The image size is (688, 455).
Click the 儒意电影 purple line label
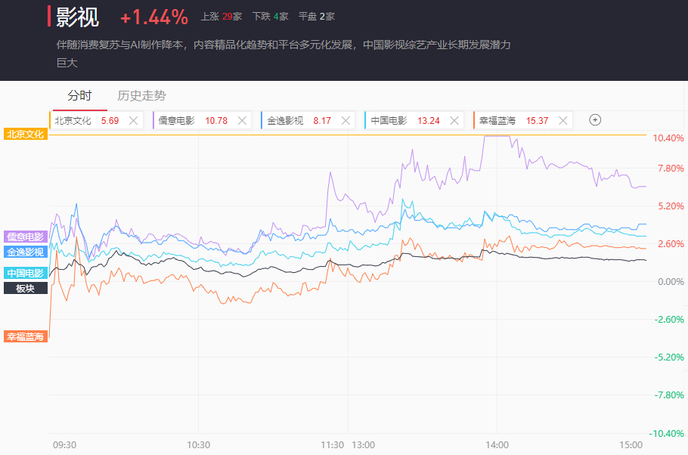tap(26, 237)
